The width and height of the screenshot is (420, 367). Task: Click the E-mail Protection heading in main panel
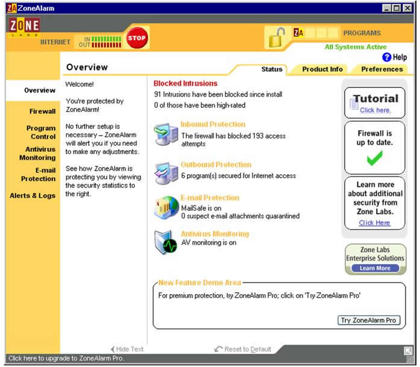point(210,198)
